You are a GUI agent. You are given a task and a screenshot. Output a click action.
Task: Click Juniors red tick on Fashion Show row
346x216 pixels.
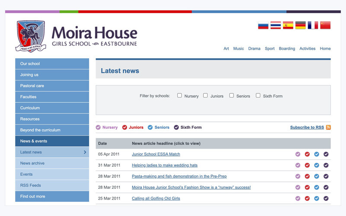tap(307, 187)
